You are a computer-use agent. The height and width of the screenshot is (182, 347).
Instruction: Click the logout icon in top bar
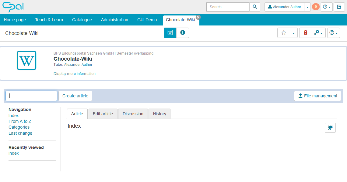339,7
